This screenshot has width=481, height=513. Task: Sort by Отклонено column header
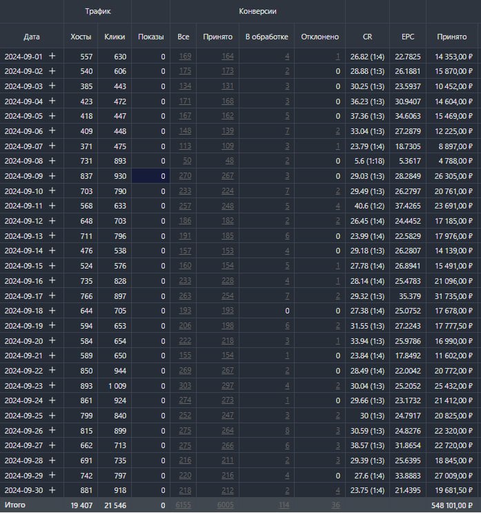click(320, 37)
